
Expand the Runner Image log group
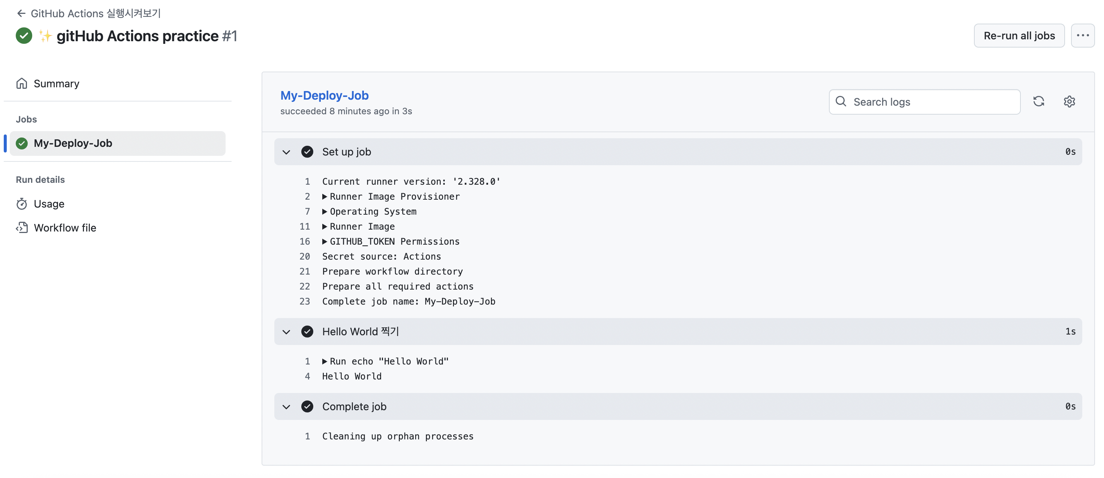(325, 227)
